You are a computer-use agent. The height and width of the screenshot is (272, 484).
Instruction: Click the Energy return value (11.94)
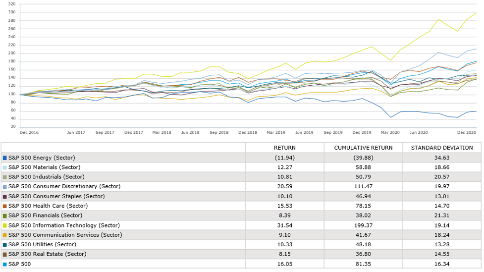(285, 158)
